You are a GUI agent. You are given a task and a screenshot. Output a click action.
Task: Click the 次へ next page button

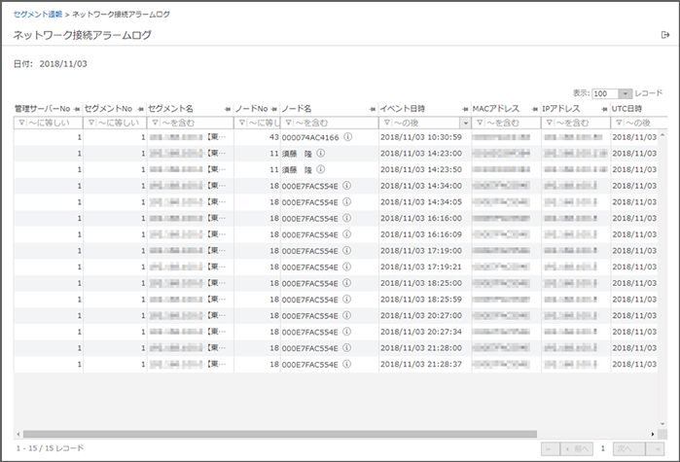[632, 448]
